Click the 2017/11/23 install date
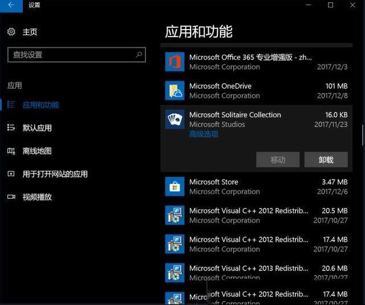 pos(331,125)
